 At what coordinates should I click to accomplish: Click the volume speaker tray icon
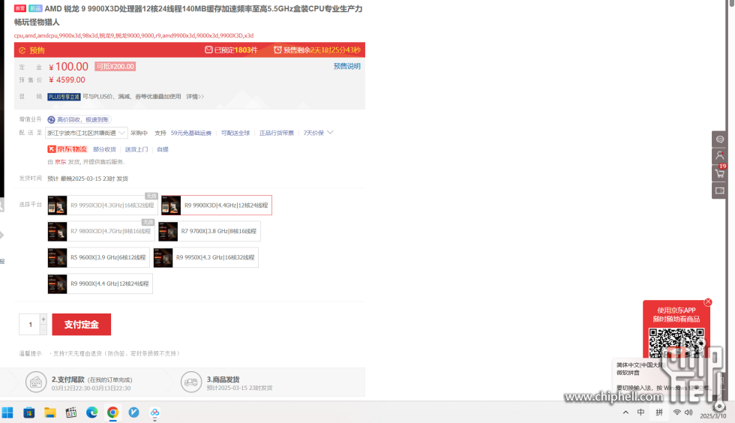[x=688, y=412]
